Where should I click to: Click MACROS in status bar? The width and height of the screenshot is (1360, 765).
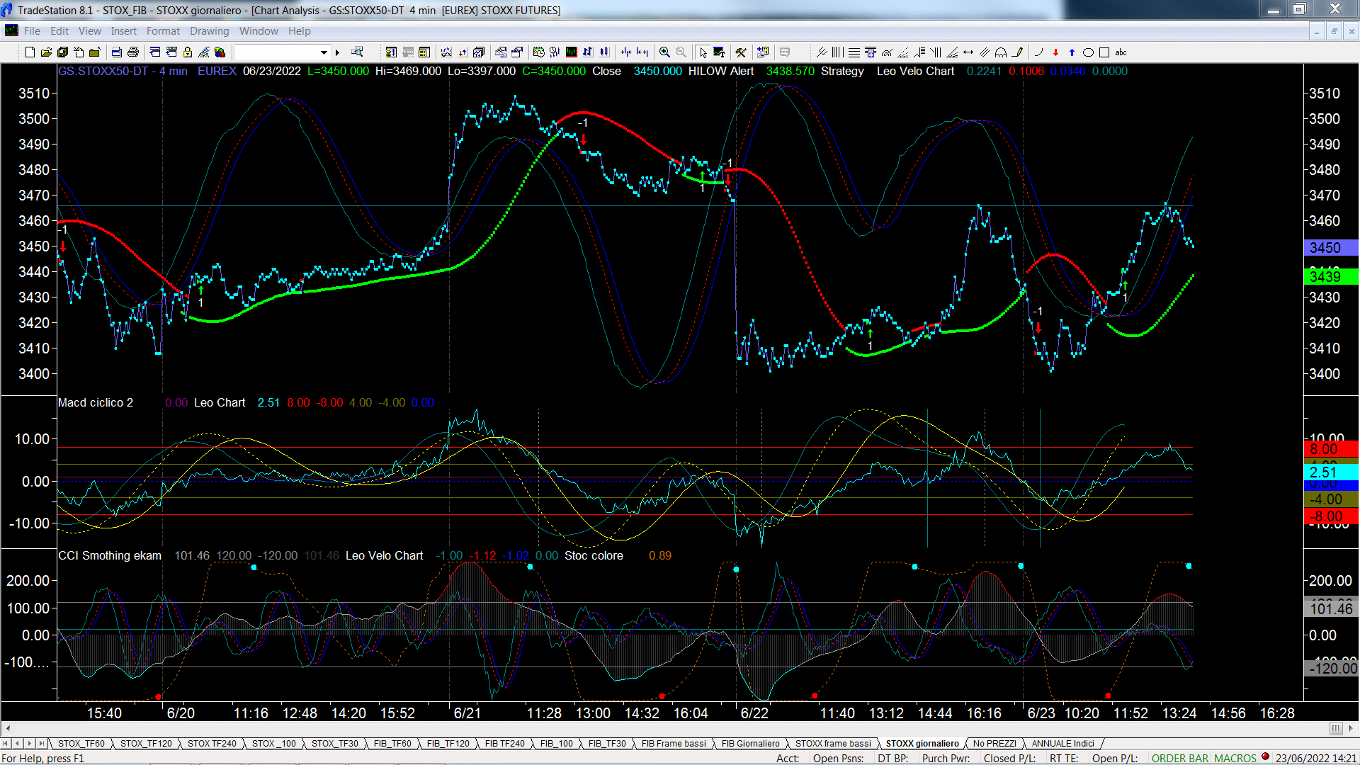[1235, 759]
